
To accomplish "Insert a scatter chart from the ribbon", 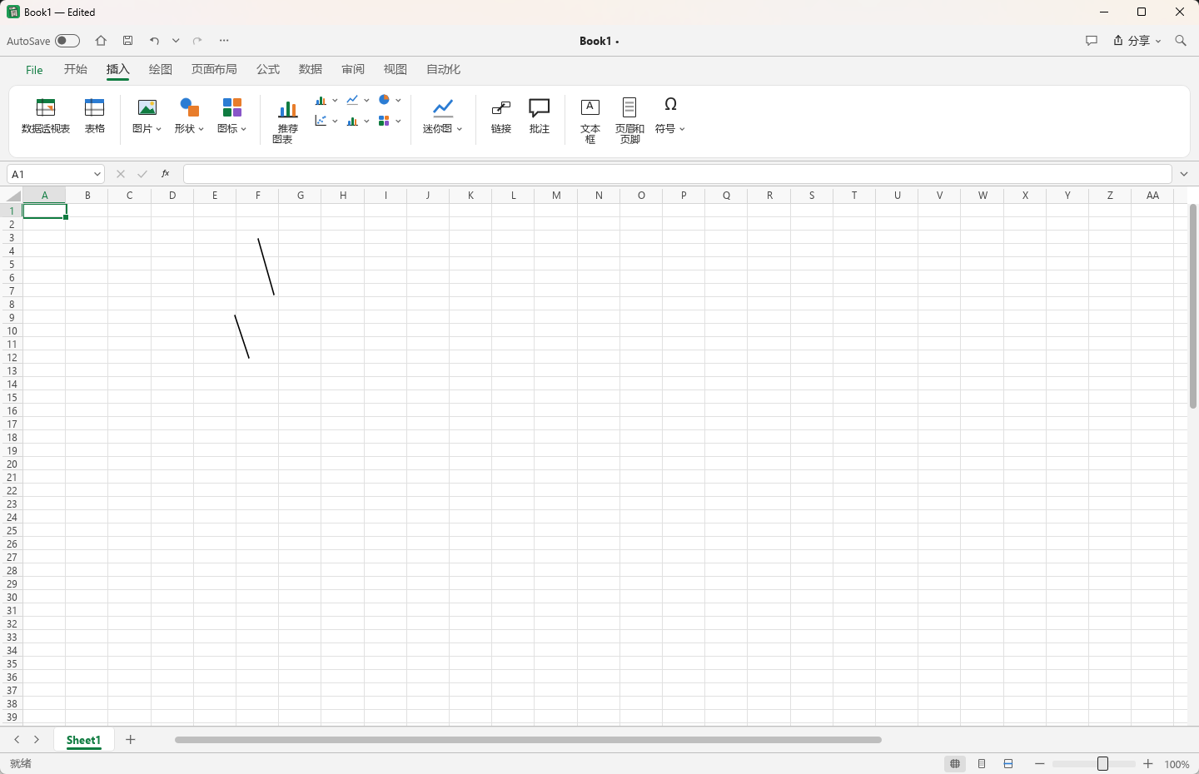I will tap(321, 121).
